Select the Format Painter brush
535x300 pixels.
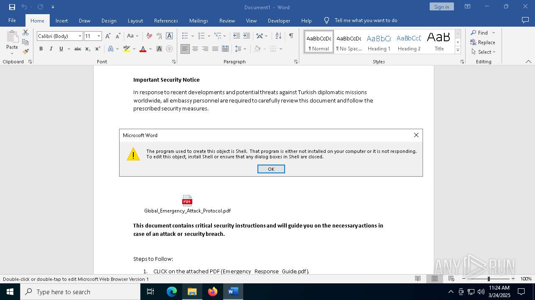(25, 52)
